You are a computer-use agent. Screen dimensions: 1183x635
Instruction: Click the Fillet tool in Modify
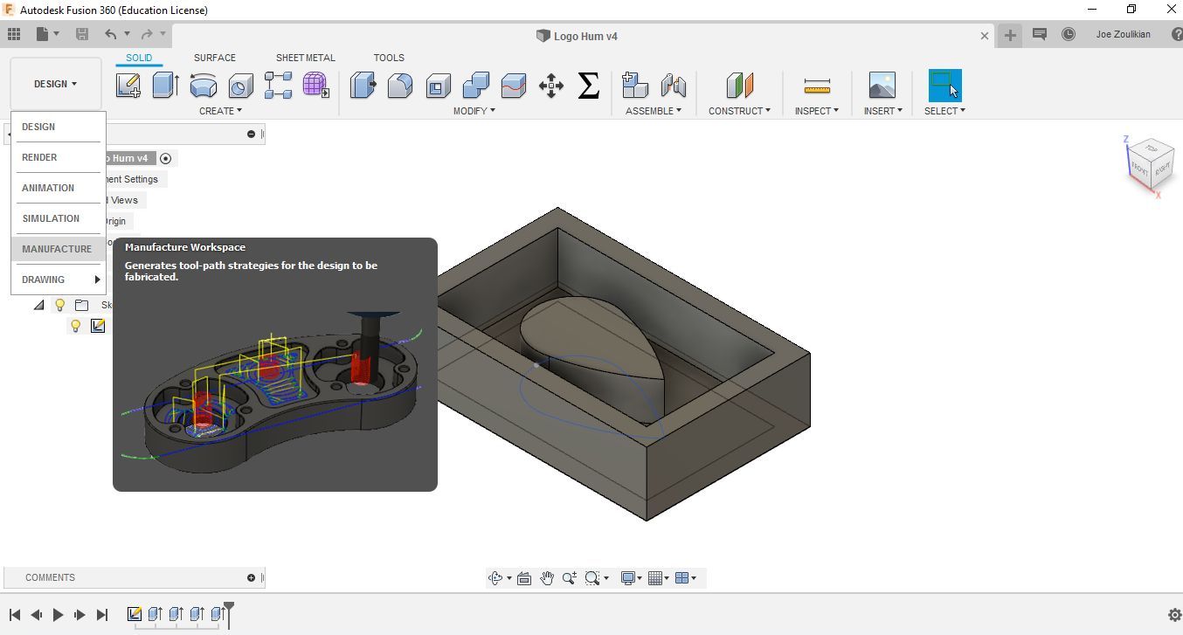400,86
